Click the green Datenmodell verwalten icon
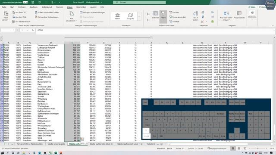276x155 pixels. [x=213, y=22]
